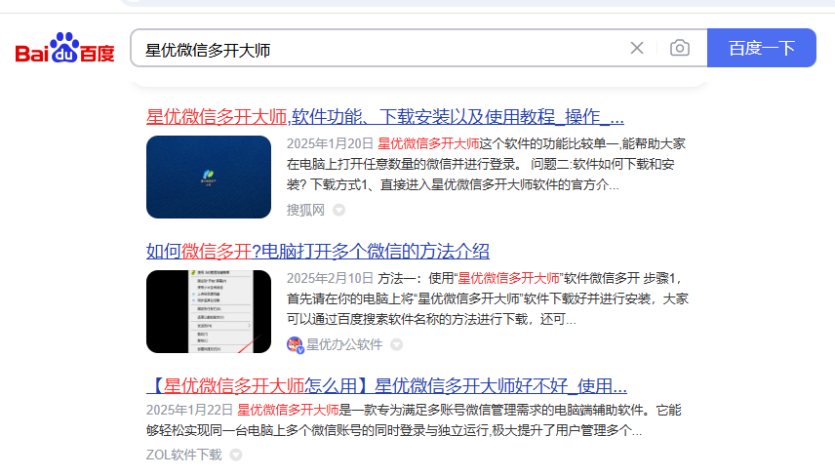835x476 pixels.
Task: Expand the dropdown arrow next to ZOL软件下载
Action: pyautogui.click(x=236, y=455)
